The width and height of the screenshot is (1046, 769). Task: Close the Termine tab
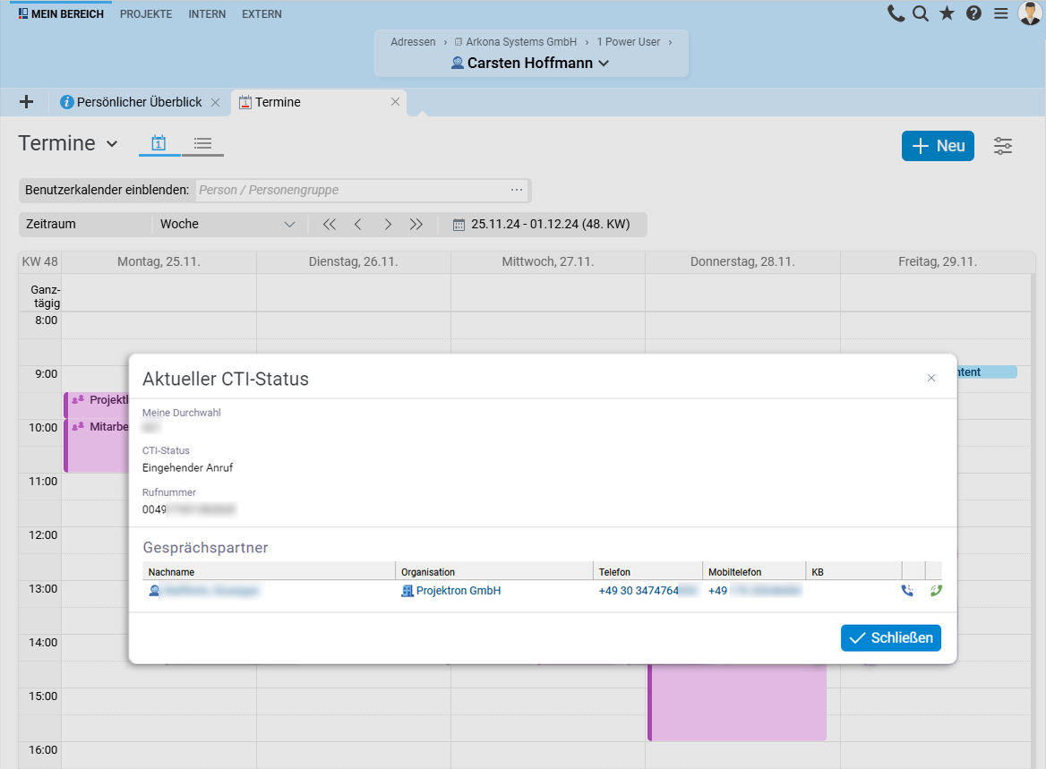click(395, 101)
